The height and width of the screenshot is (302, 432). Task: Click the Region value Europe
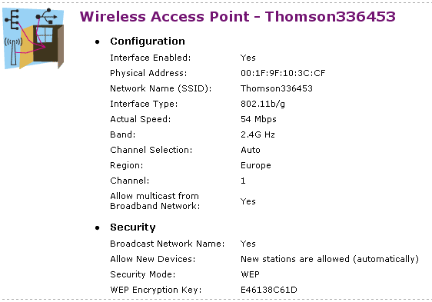coord(256,166)
